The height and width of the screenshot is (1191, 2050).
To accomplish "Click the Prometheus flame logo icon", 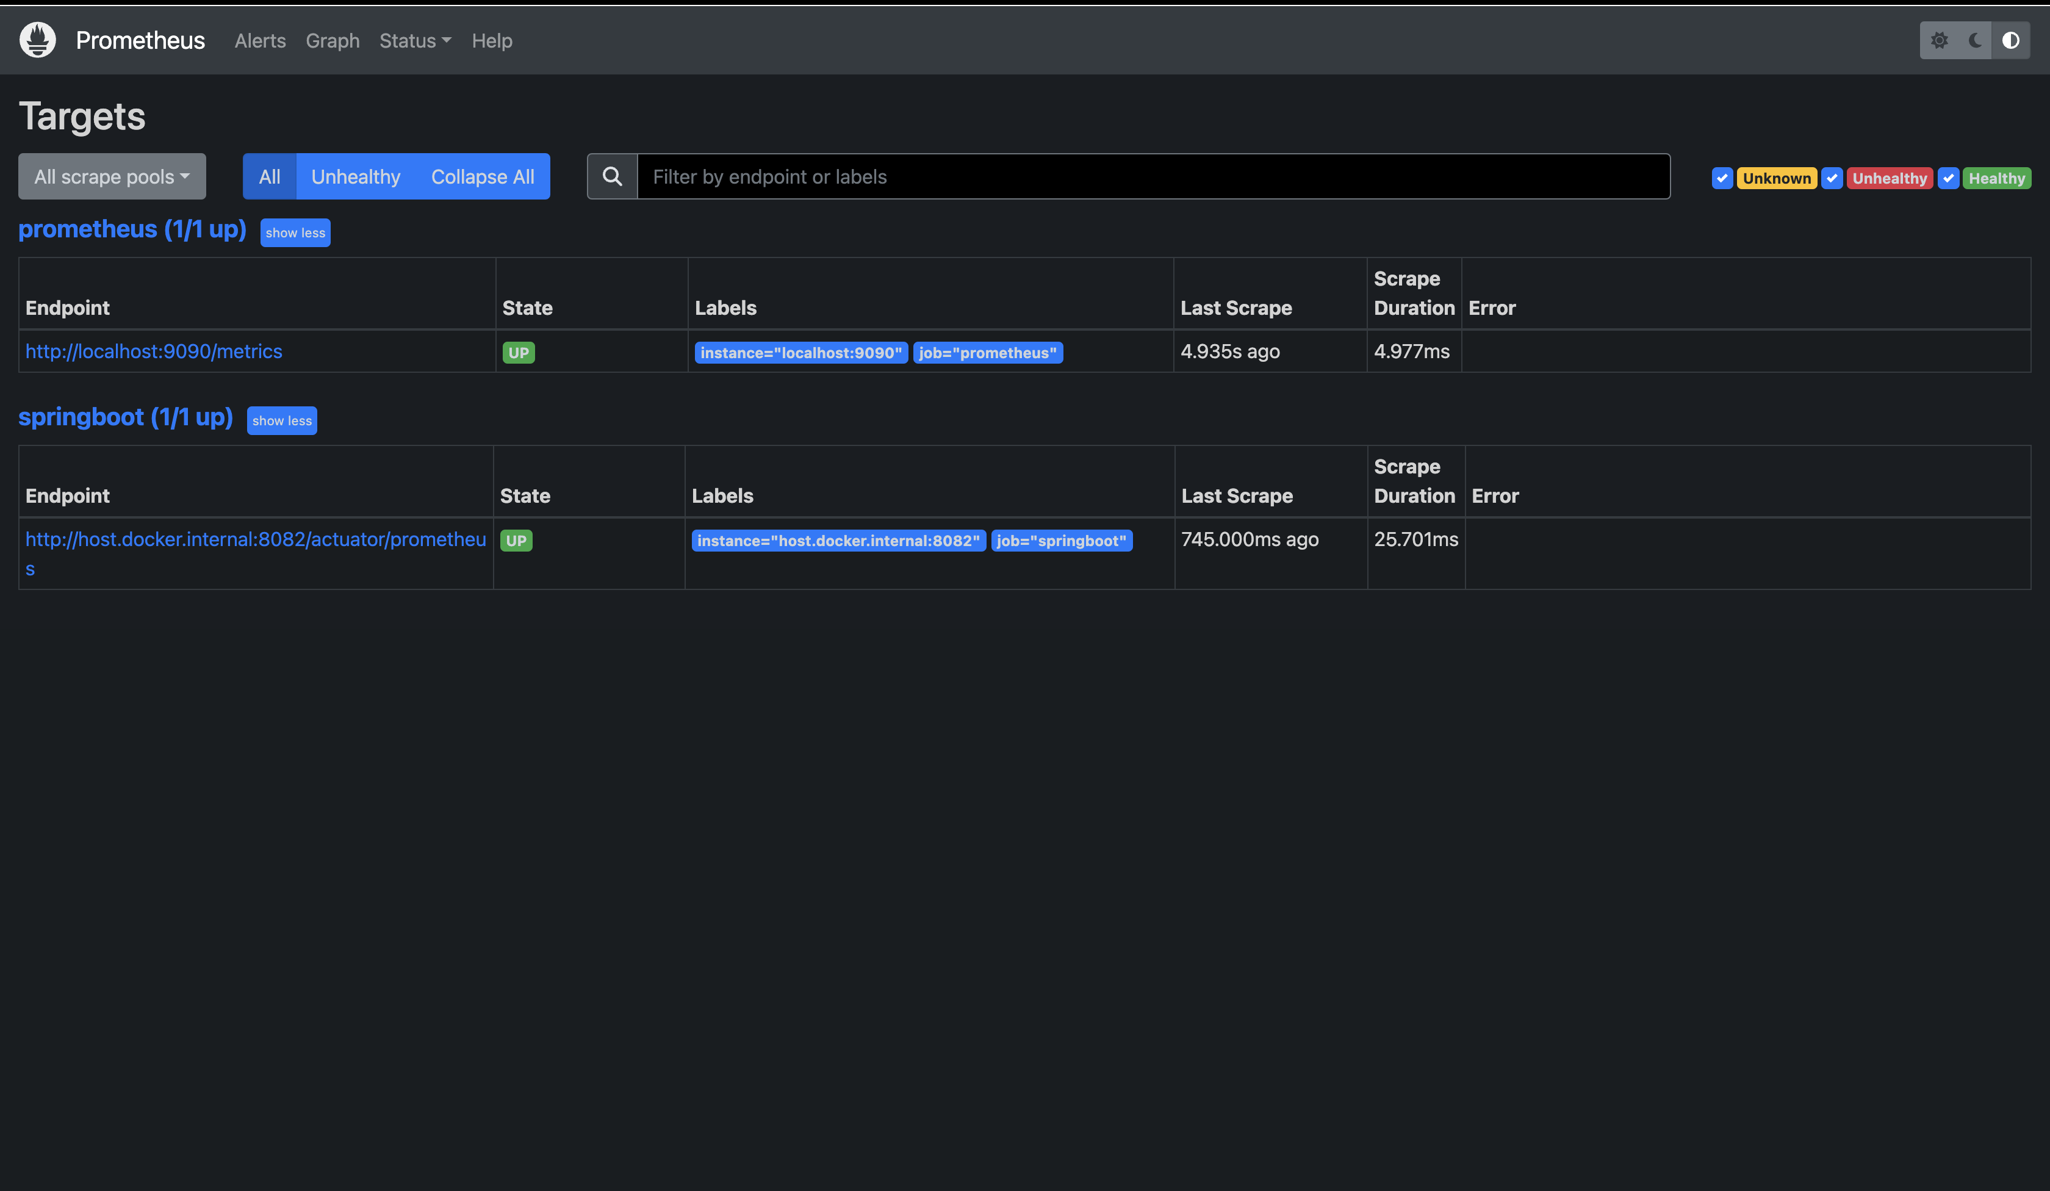I will (x=37, y=40).
